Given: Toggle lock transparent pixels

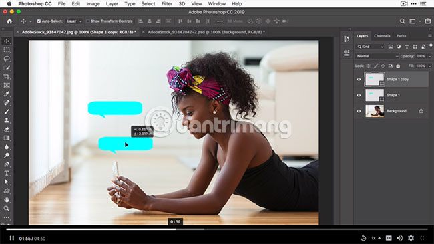Looking at the screenshot, I should click(x=368, y=66).
